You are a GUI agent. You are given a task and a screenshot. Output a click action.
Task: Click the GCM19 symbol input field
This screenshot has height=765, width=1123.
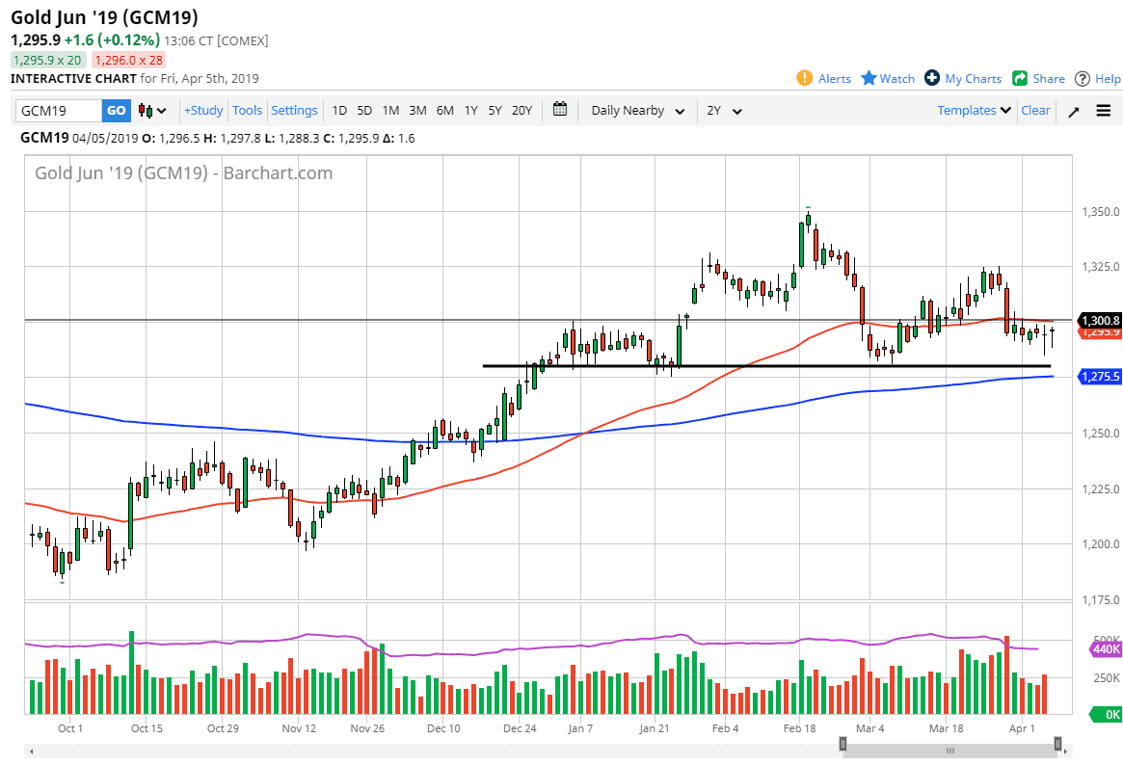tap(58, 111)
